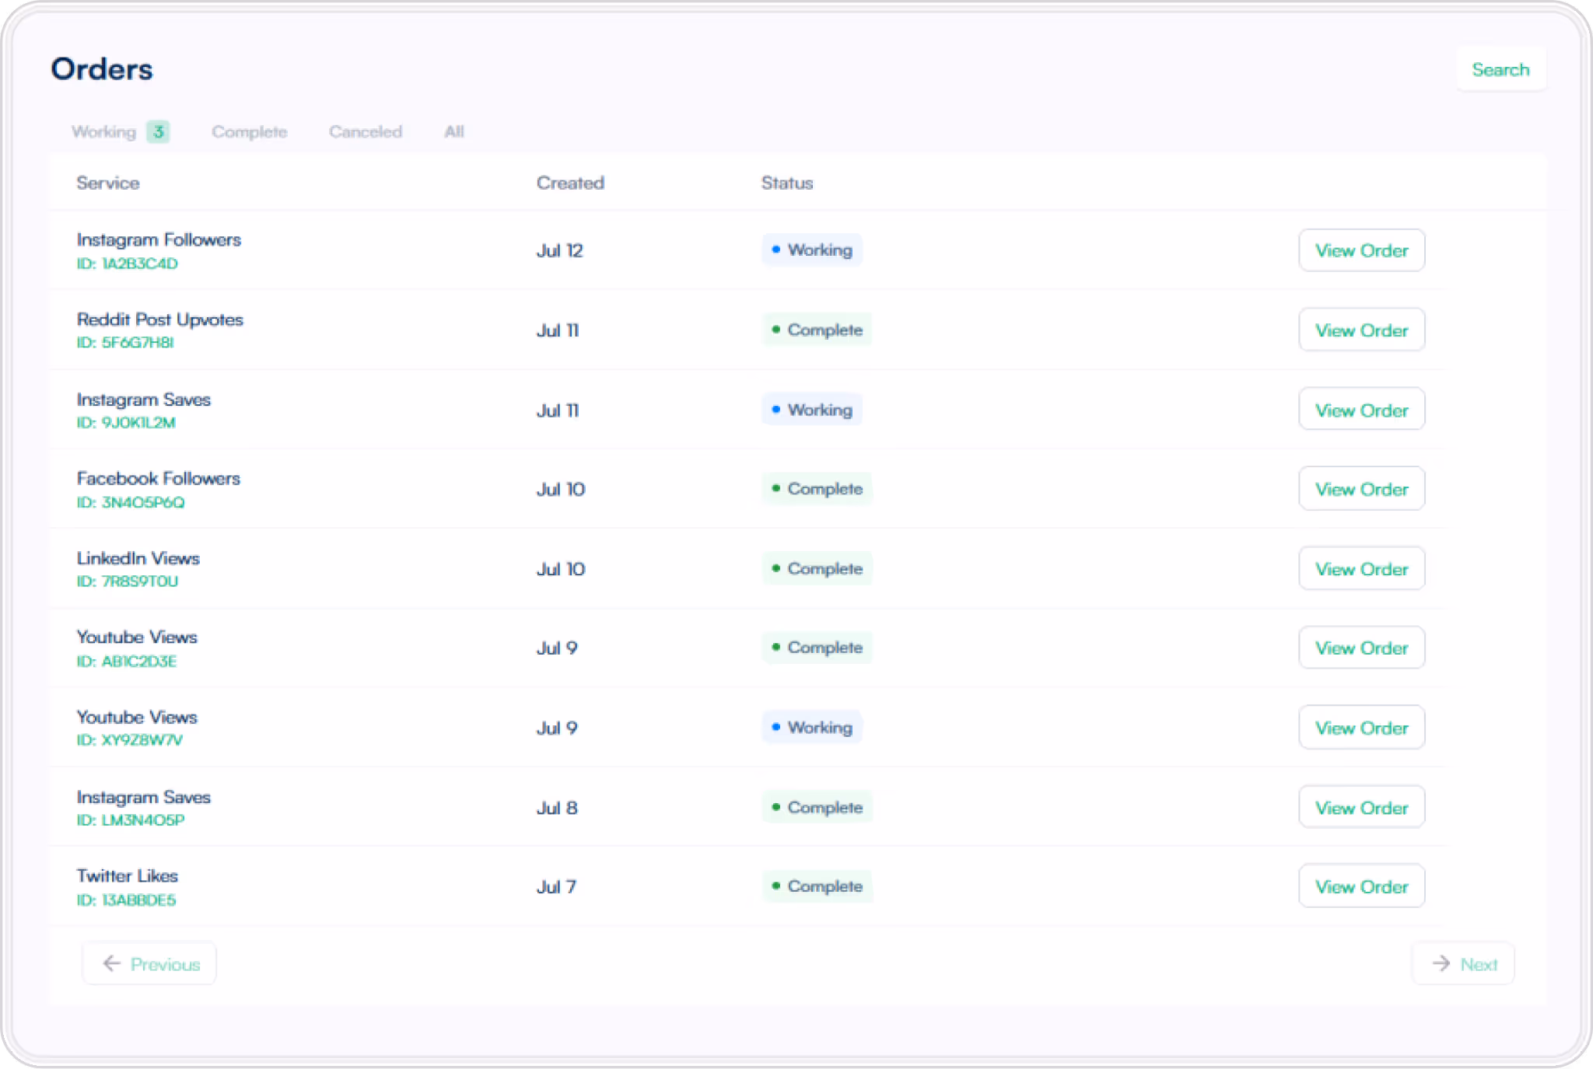Screen dimensions: 1593x1069
Task: Click the ID 7R8S9T0U text
Action: (127, 582)
